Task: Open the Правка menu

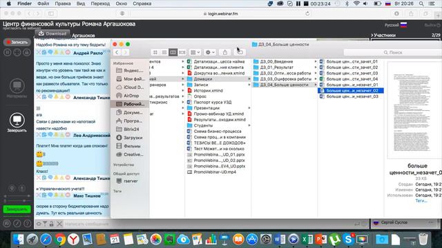Action: (x=63, y=3)
